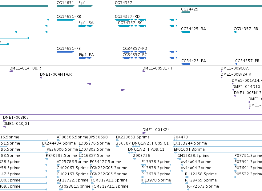Click EST LD05276.5prime
This screenshot has height=191, width=262.
click(94, 143)
